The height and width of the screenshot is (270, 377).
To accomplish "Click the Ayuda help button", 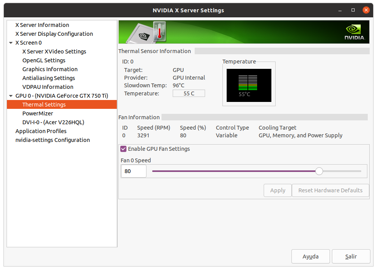I will click(x=310, y=257).
